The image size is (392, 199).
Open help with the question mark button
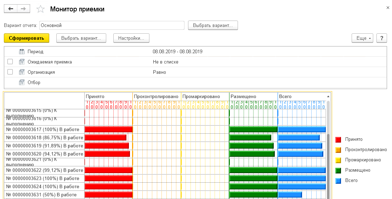coord(381,38)
